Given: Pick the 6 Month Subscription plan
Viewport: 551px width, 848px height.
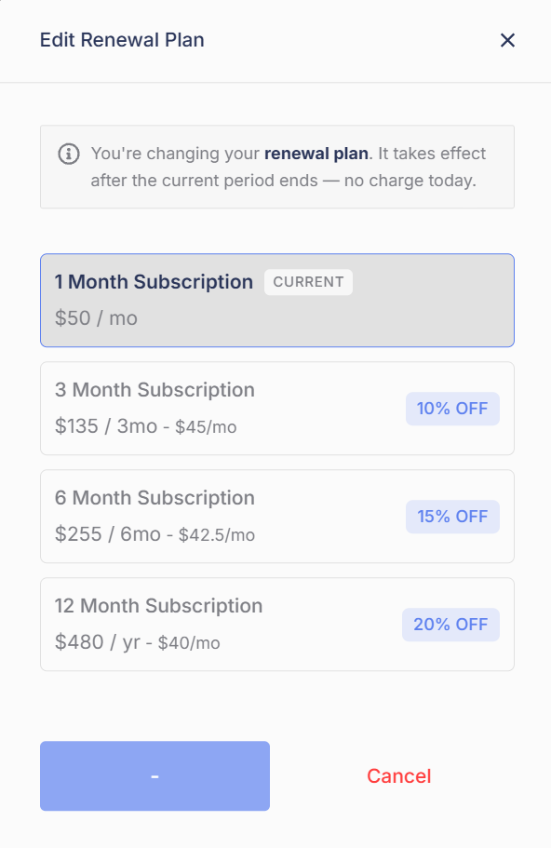Looking at the screenshot, I should point(276,517).
